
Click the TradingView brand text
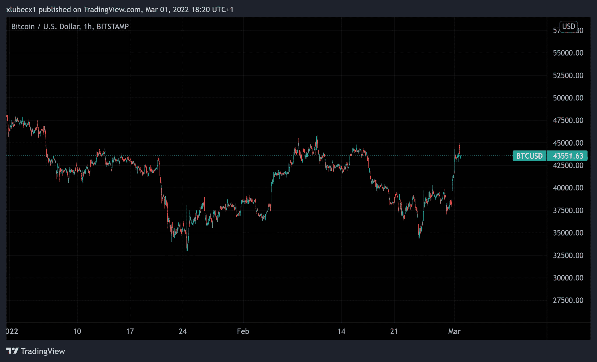[43, 351]
